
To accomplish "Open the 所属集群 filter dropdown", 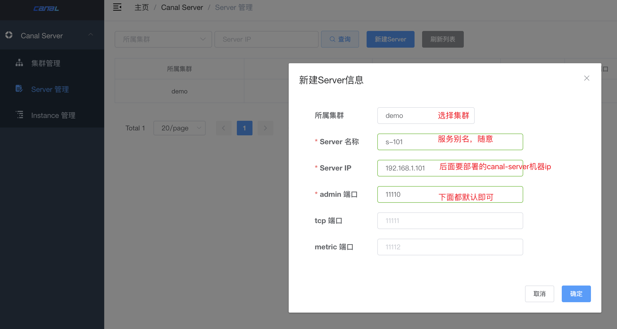I will [163, 39].
